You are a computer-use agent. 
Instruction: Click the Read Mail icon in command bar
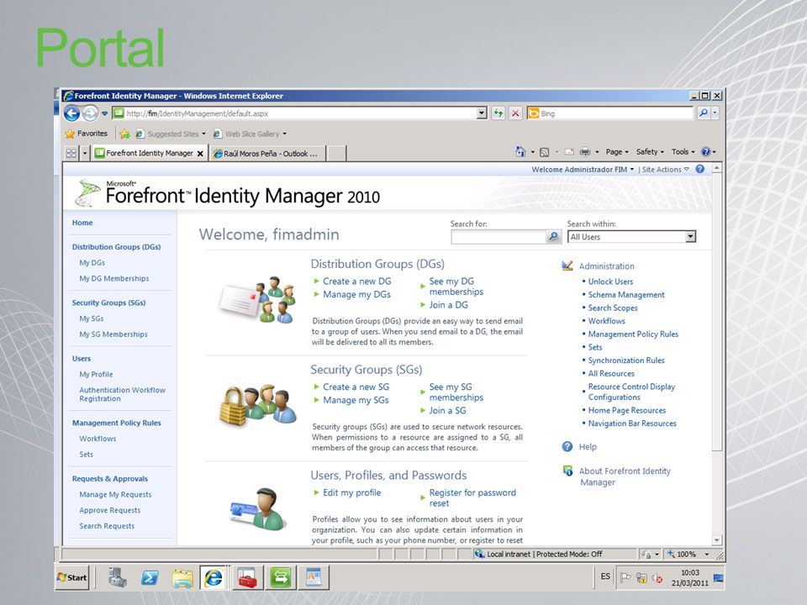pyautogui.click(x=569, y=152)
